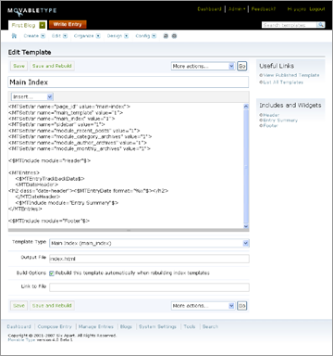
Task: Expand the Design menu arrow
Action: 126,36
